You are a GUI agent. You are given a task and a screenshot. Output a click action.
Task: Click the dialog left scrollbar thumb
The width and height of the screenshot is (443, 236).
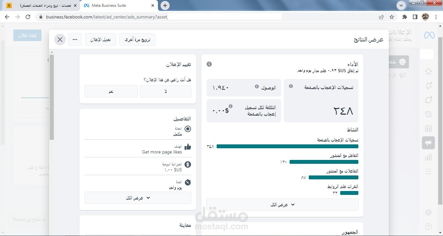tap(52, 97)
